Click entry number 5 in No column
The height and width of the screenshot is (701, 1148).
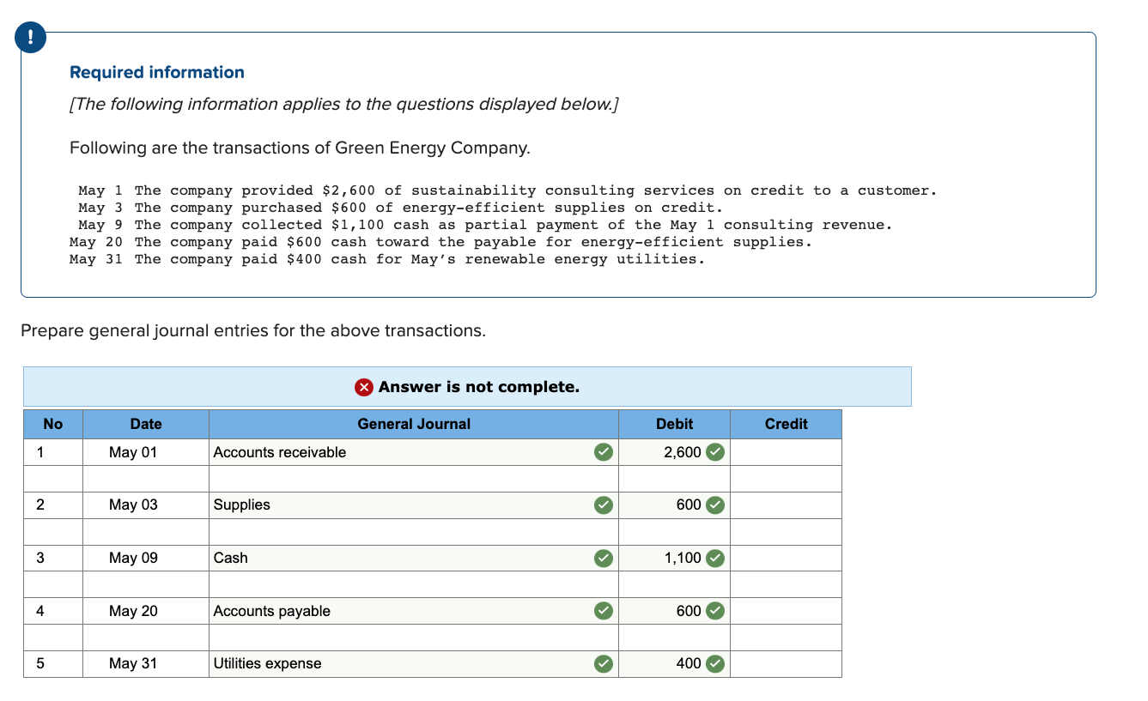tap(39, 664)
